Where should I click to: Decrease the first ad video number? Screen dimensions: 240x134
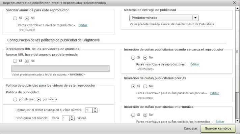point(95,111)
